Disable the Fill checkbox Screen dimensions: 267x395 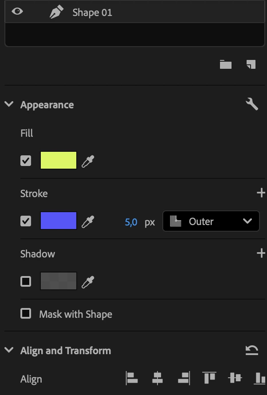point(26,161)
